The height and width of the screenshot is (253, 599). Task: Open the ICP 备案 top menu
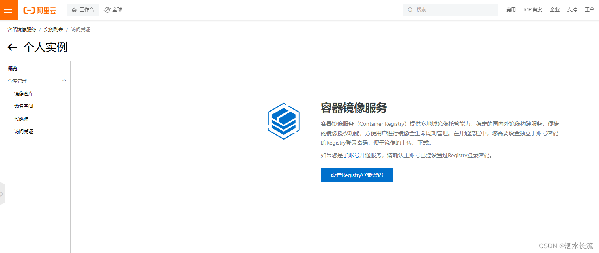pyautogui.click(x=533, y=10)
